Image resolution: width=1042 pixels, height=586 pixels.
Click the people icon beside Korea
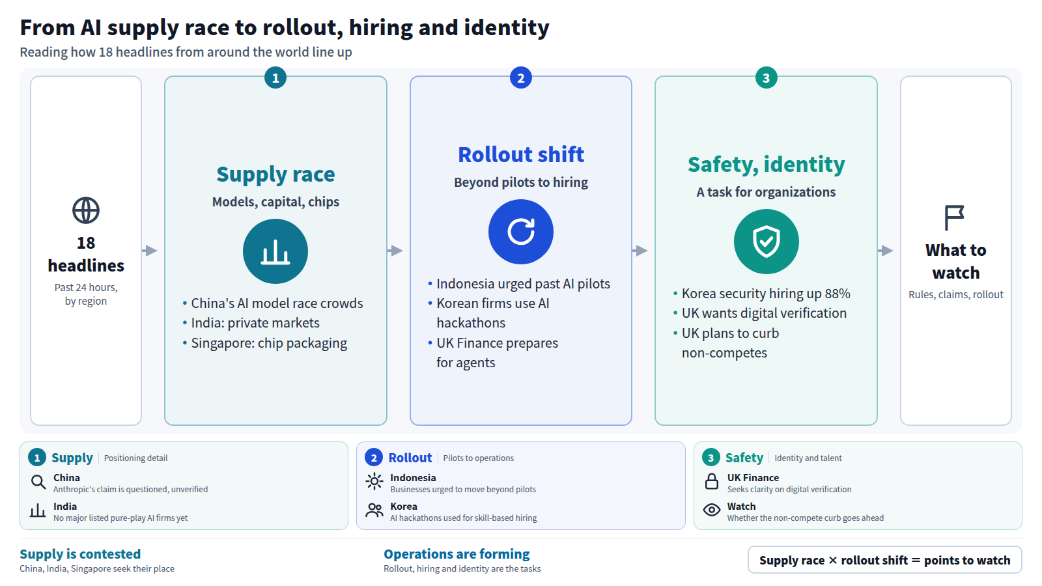pos(374,510)
